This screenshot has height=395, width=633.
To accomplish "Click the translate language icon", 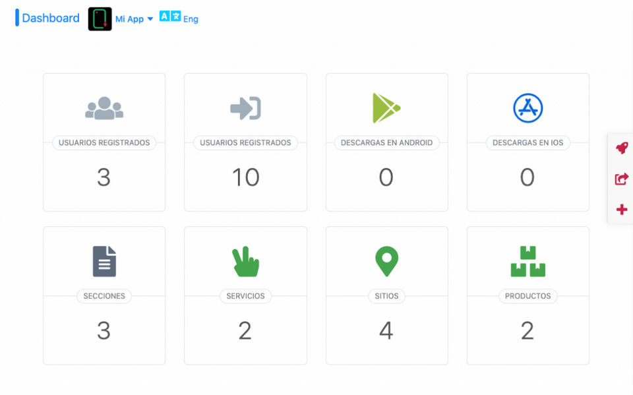I will click(x=170, y=16).
